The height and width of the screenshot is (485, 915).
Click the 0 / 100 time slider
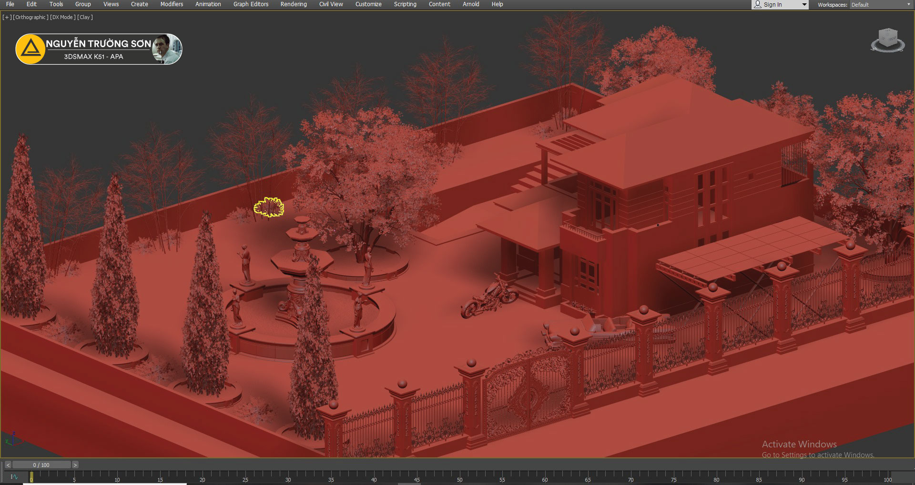pyautogui.click(x=41, y=465)
